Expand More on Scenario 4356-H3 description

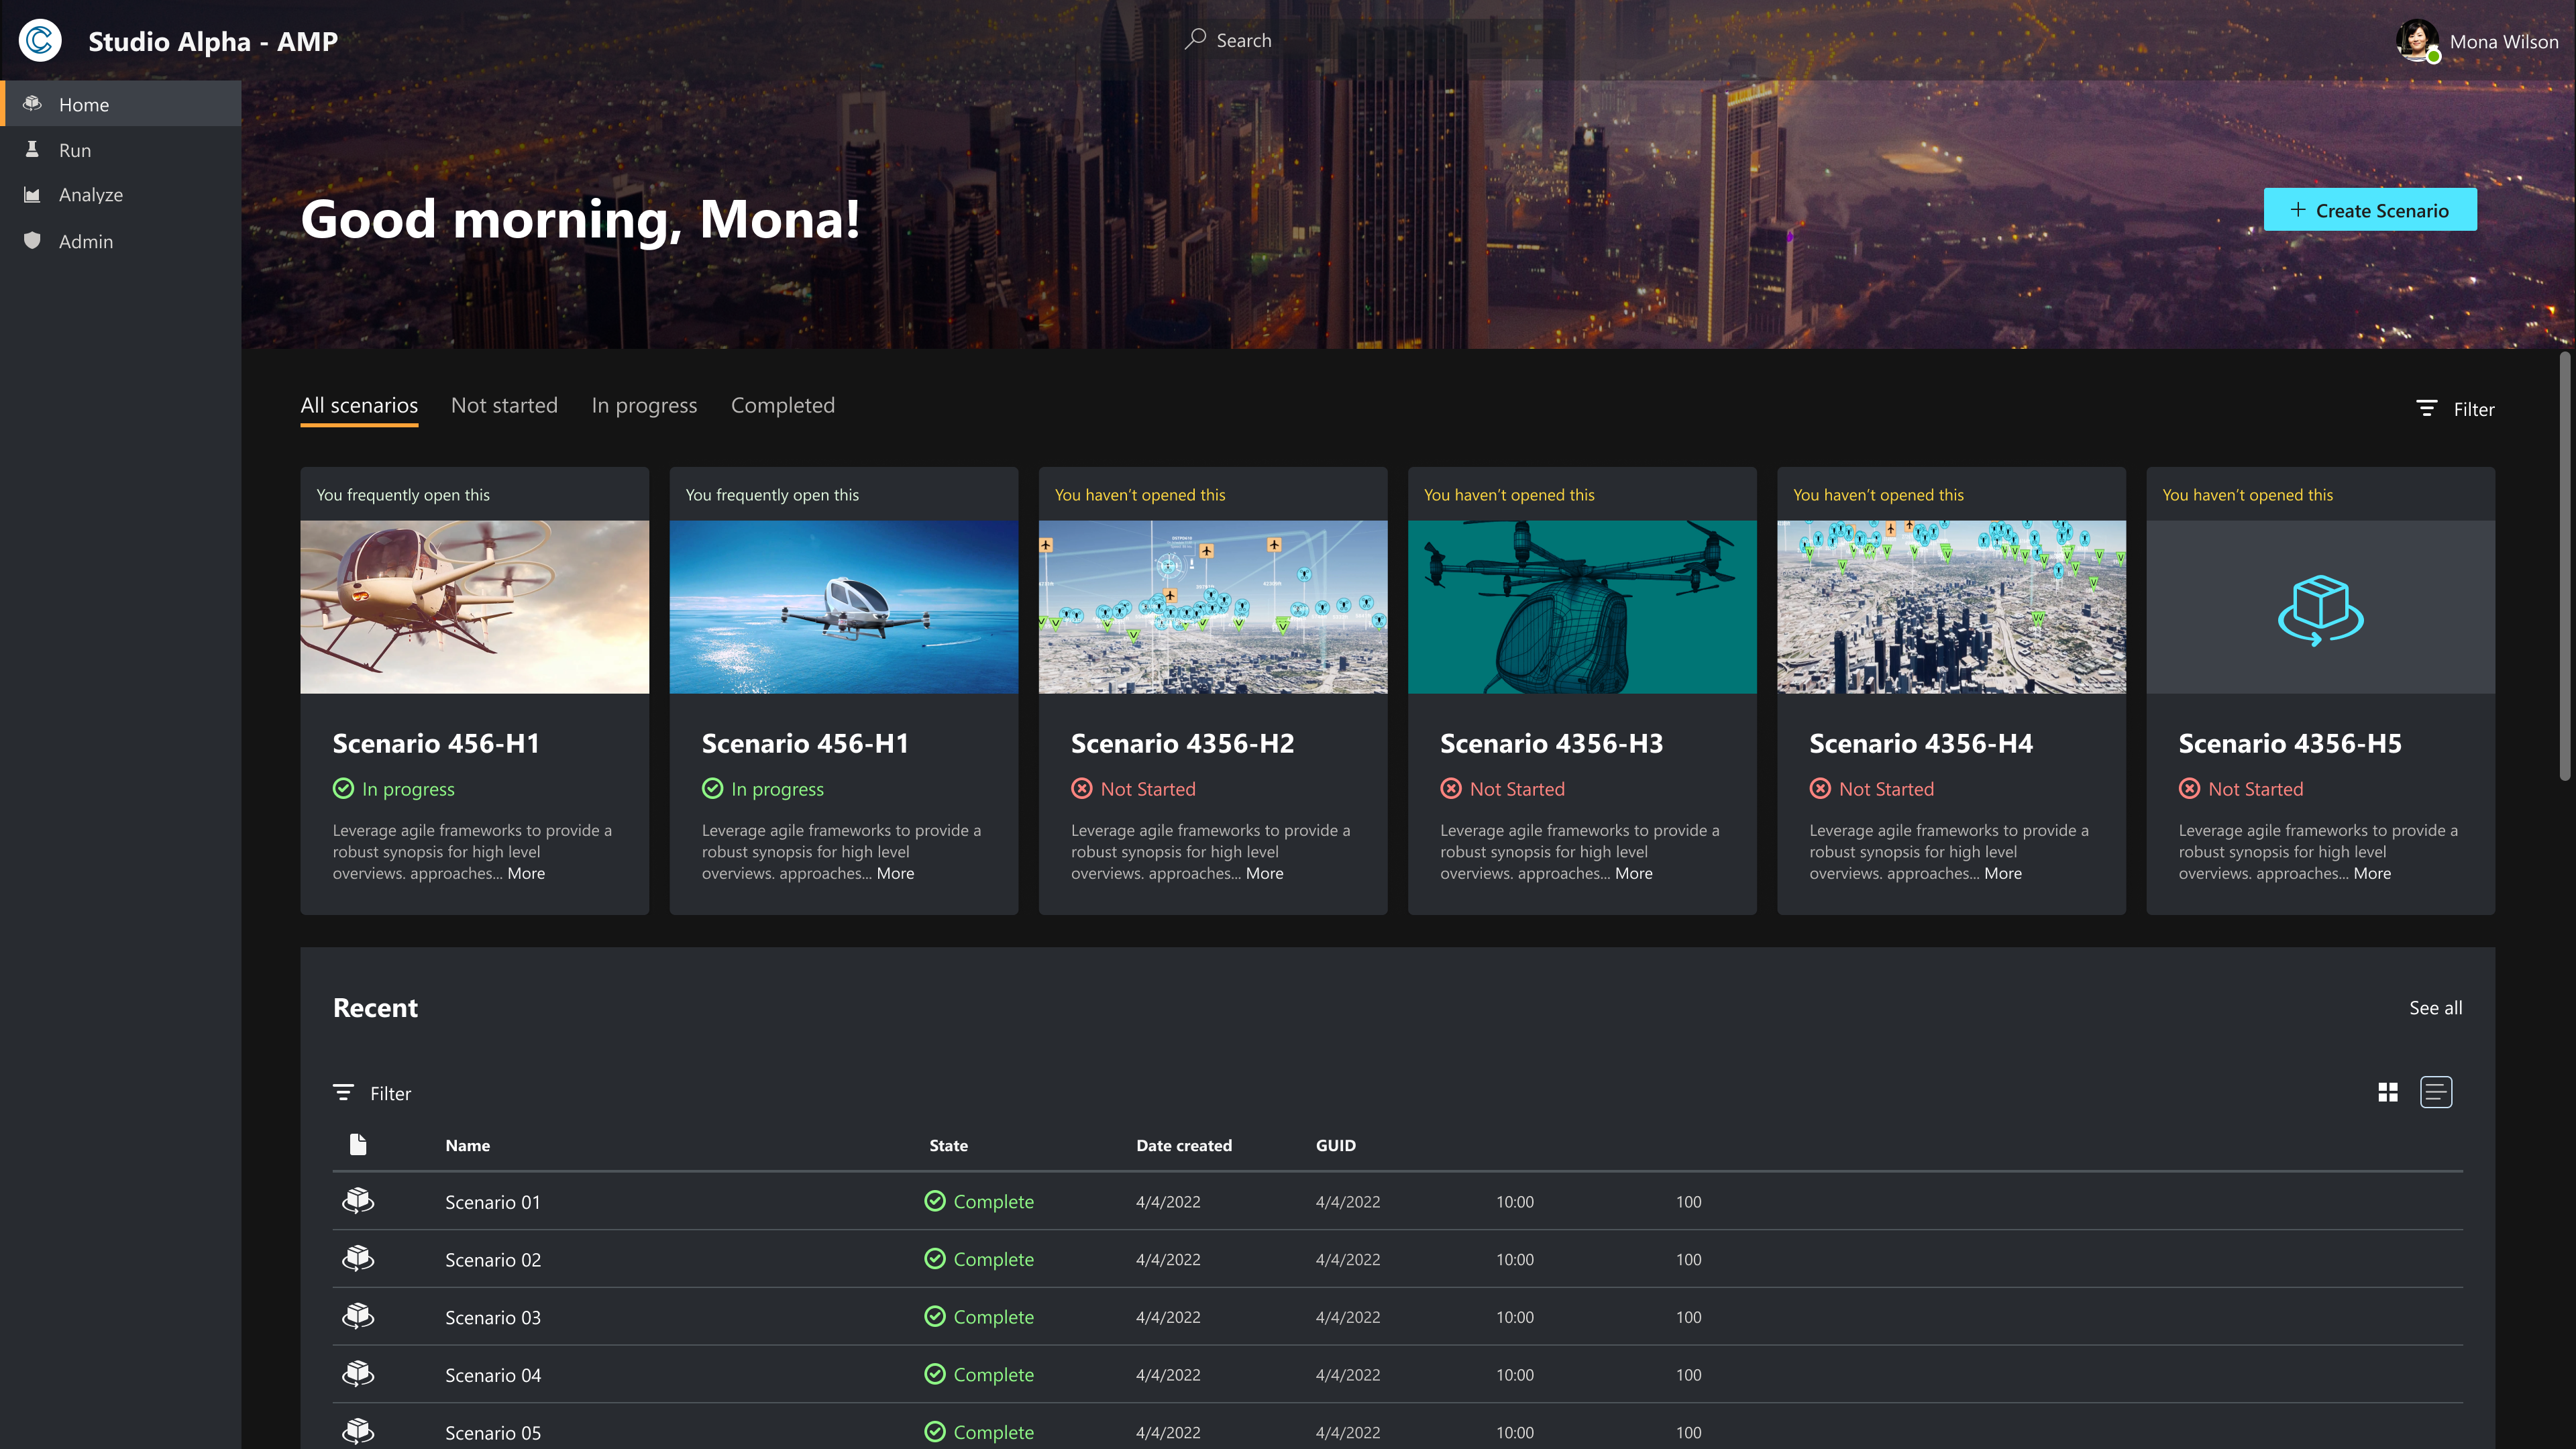click(1633, 873)
